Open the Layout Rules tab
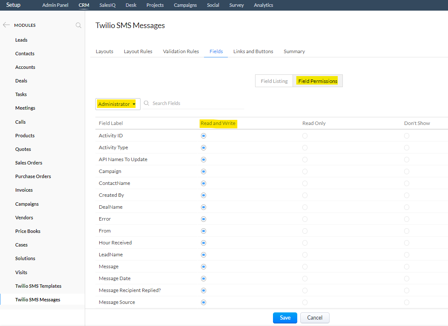The height and width of the screenshot is (326, 448). (x=138, y=51)
